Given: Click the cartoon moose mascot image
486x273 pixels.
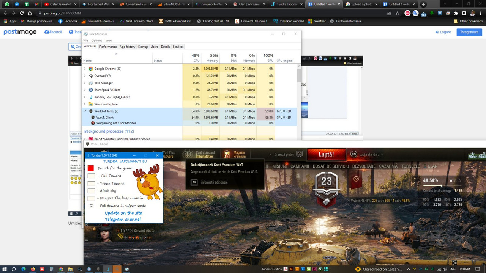Looking at the screenshot, I should click(x=148, y=182).
